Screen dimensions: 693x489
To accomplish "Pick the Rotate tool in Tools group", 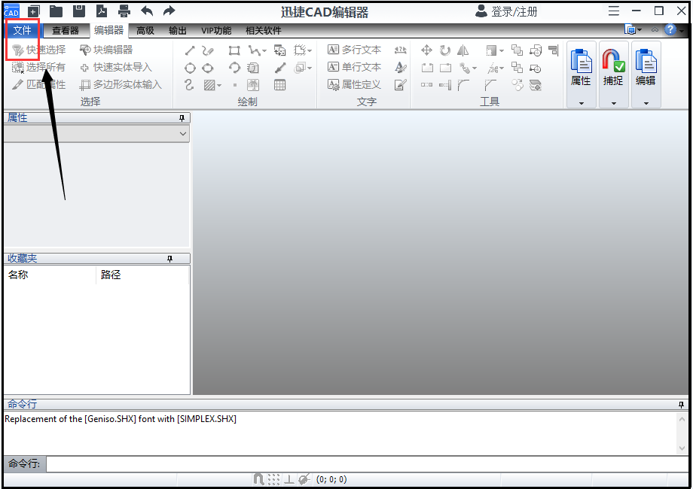I will click(x=445, y=50).
